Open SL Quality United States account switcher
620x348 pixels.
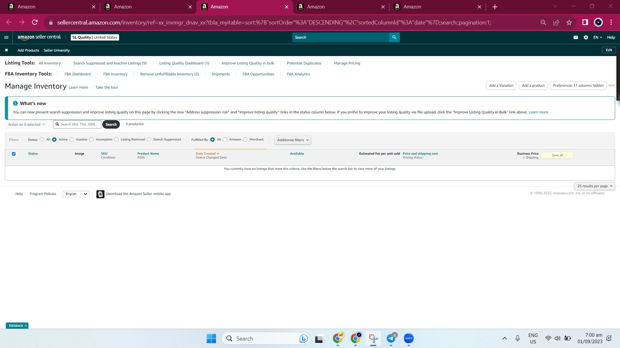(x=95, y=37)
